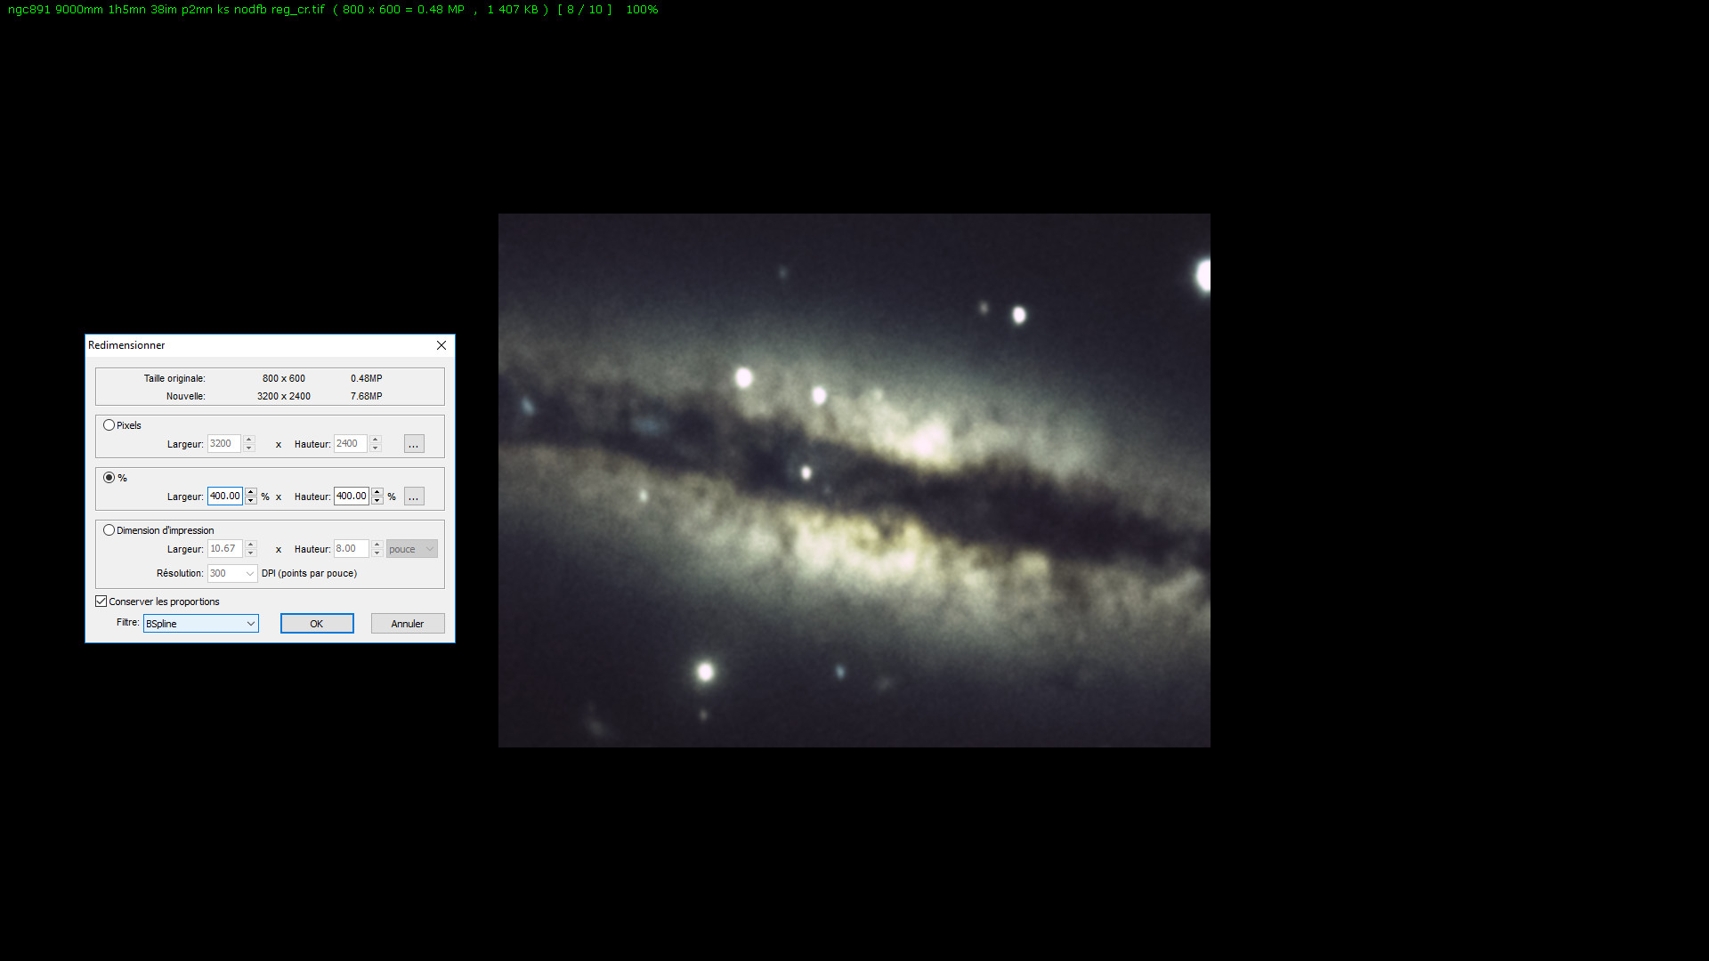The height and width of the screenshot is (961, 1709).
Task: Select the Pixels radio option
Action: click(x=109, y=425)
